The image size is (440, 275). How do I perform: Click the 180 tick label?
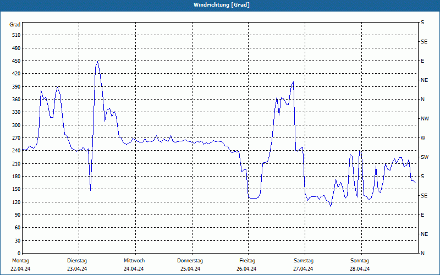tap(16, 177)
